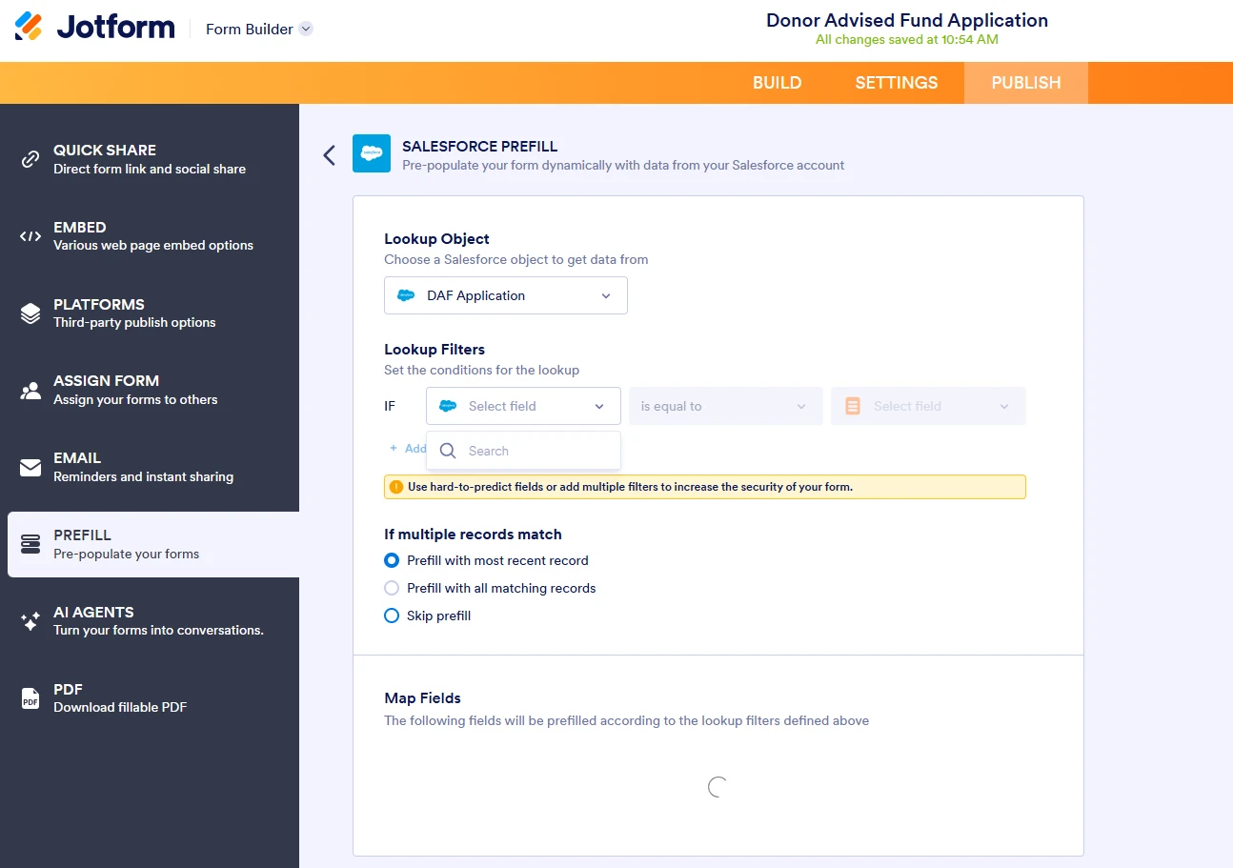Select the Quick Share link icon
1233x868 pixels.
tap(29, 158)
